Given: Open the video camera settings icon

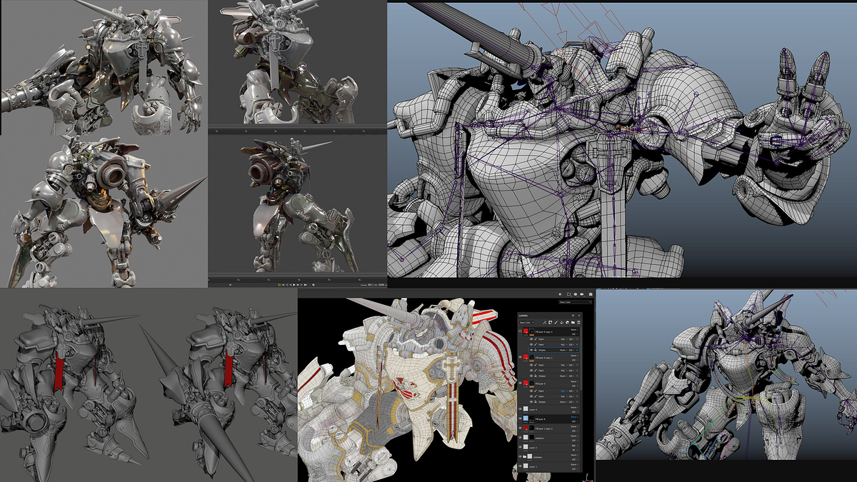Looking at the screenshot, I should 581,293.
